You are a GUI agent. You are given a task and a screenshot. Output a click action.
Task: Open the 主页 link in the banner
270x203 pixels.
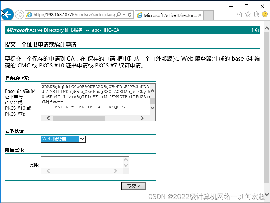pos(254,30)
